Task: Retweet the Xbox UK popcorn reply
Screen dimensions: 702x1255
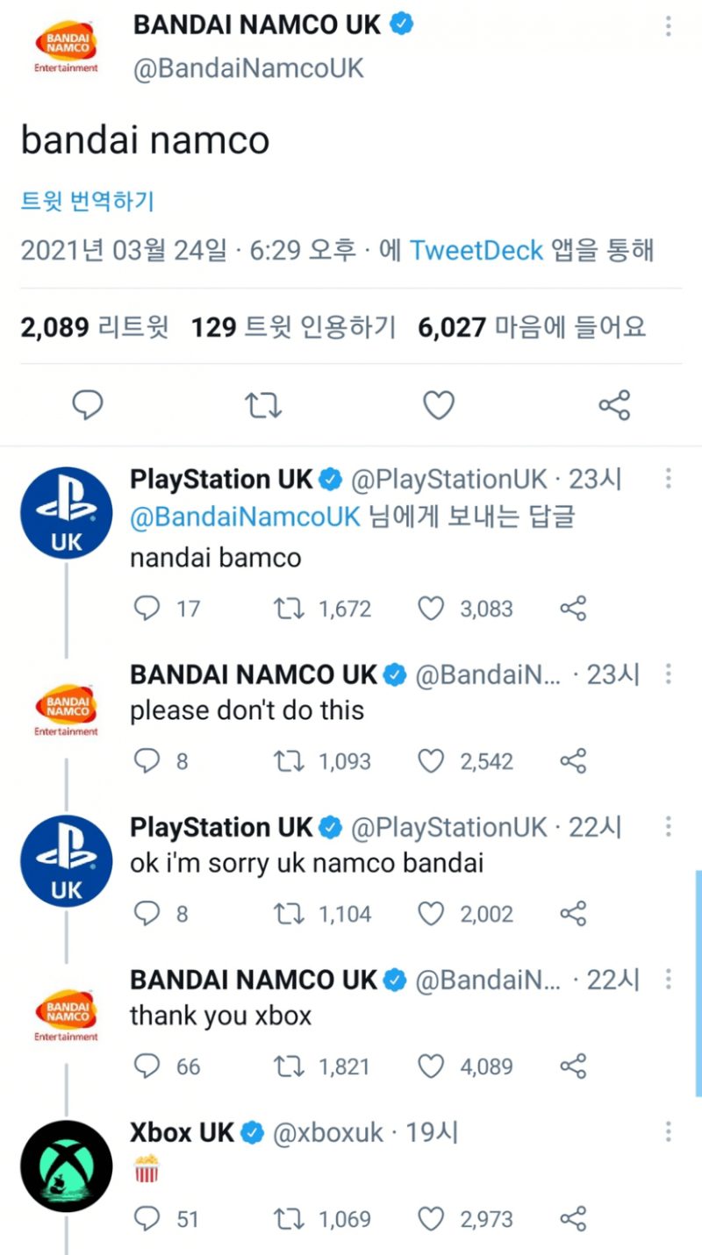Action: [x=287, y=1219]
